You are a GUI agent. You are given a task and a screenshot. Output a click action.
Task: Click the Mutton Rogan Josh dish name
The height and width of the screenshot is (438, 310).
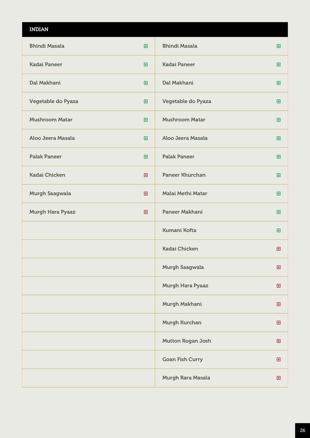click(187, 341)
